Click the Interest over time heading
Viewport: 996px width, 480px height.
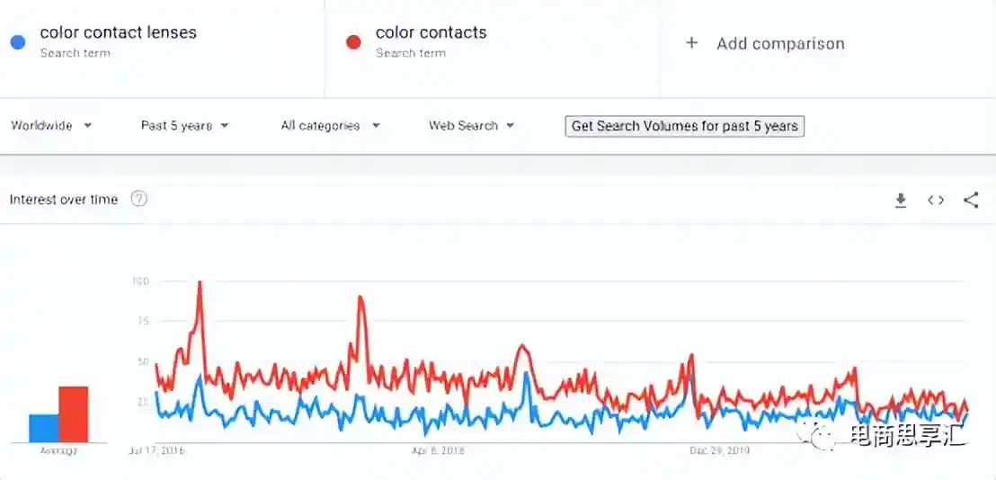pos(64,200)
